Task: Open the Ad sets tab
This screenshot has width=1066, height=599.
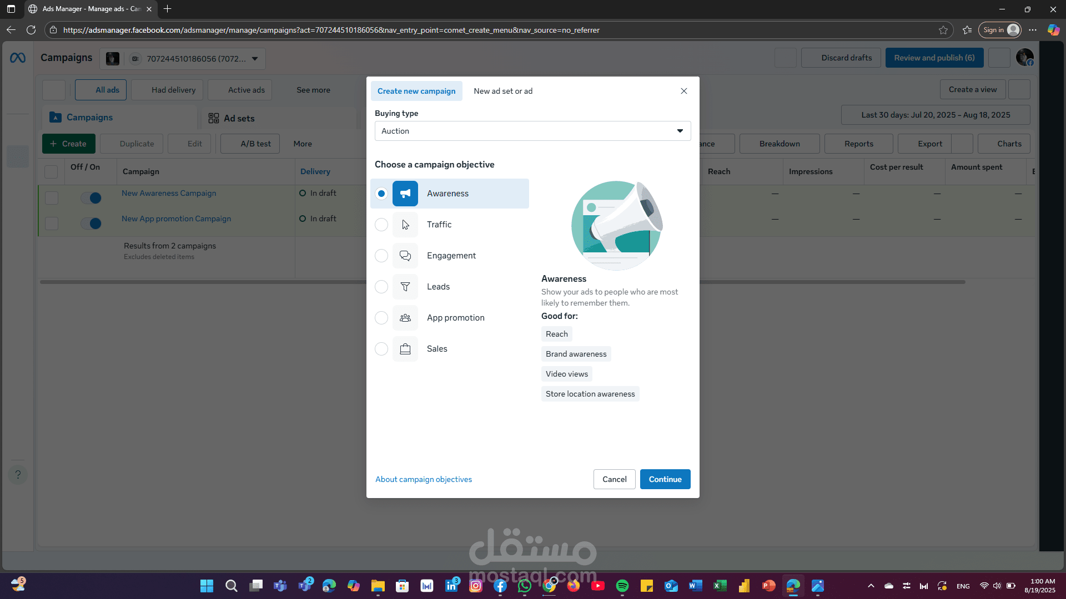Action: (279, 118)
